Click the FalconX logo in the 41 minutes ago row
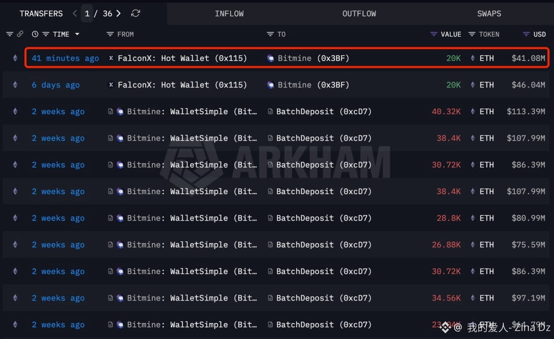This screenshot has width=554, height=339. point(111,58)
